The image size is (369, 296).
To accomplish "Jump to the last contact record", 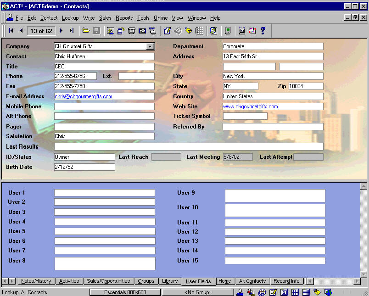I will (x=72, y=31).
